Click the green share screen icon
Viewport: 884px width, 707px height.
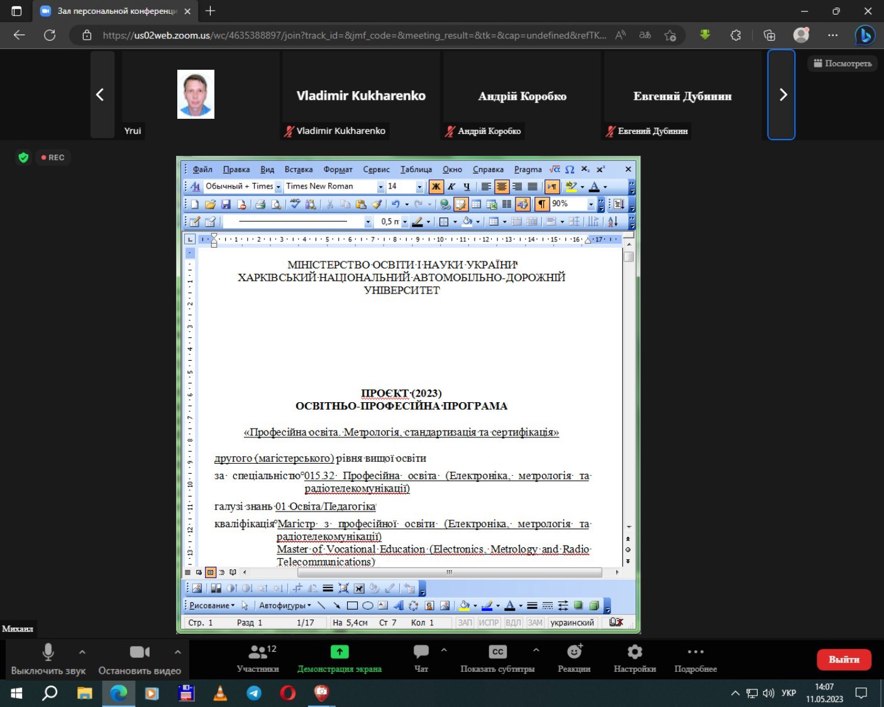[x=340, y=652]
